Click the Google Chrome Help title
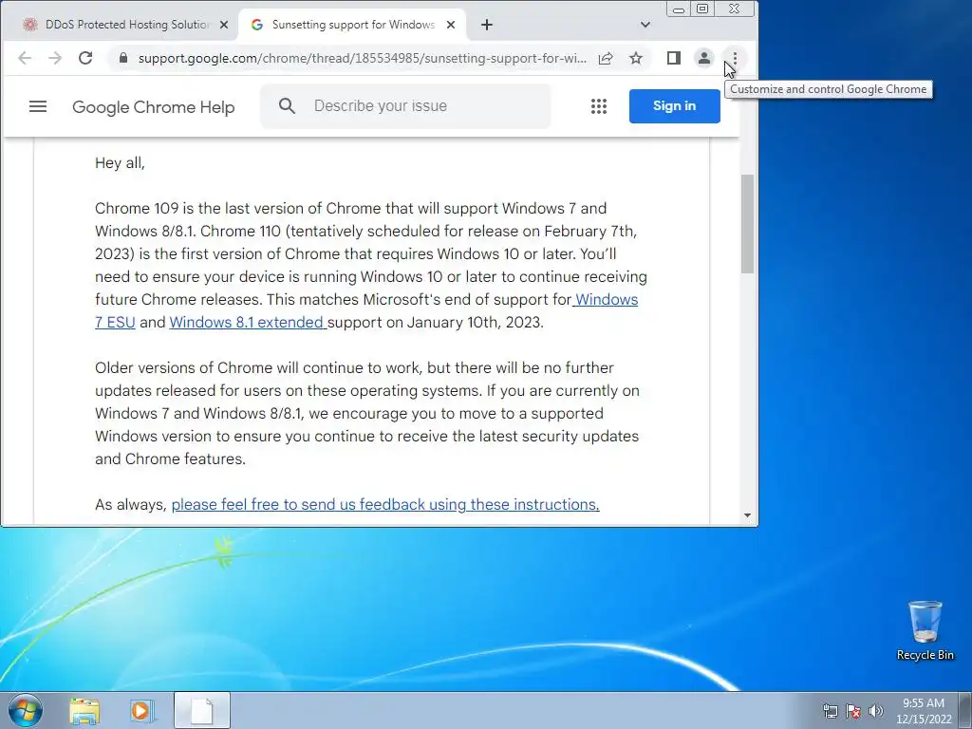This screenshot has height=729, width=972. point(153,106)
